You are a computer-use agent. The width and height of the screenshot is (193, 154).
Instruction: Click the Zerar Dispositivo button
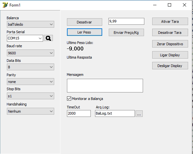pyautogui.click(x=170, y=44)
